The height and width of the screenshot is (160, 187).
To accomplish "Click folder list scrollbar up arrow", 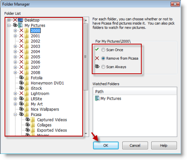I will click(86, 20).
